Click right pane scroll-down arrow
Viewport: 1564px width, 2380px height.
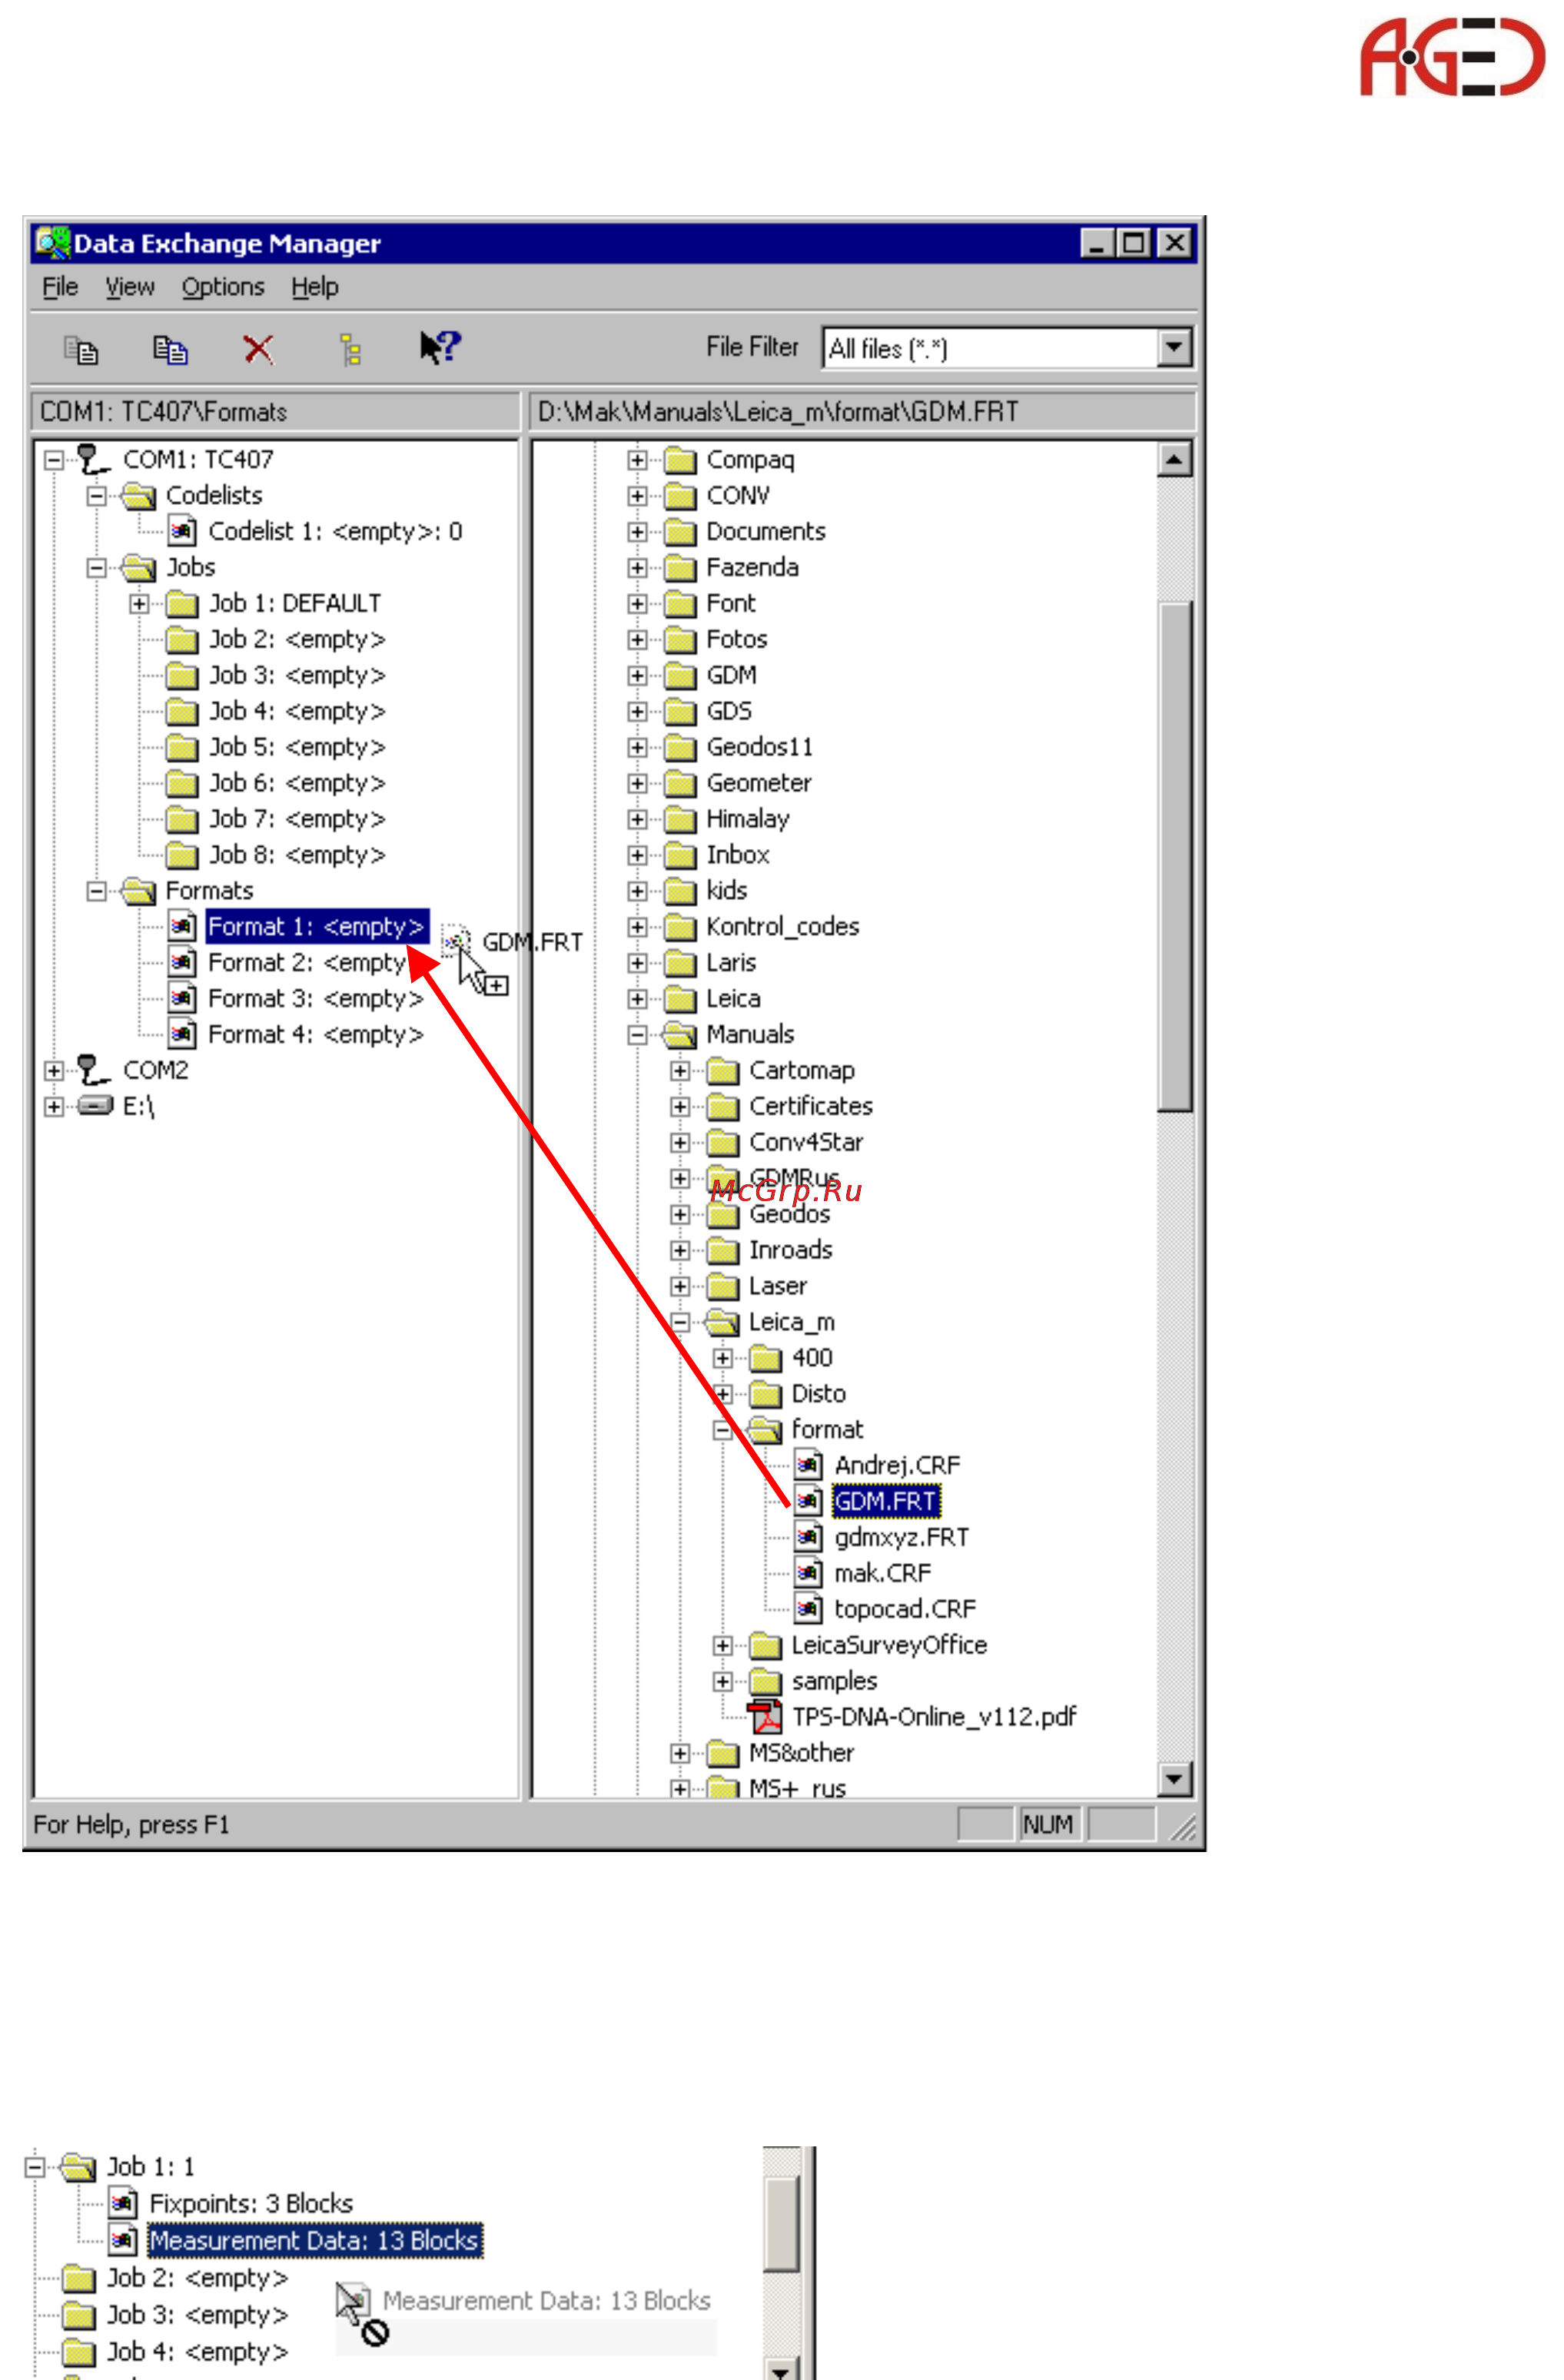(1174, 1779)
